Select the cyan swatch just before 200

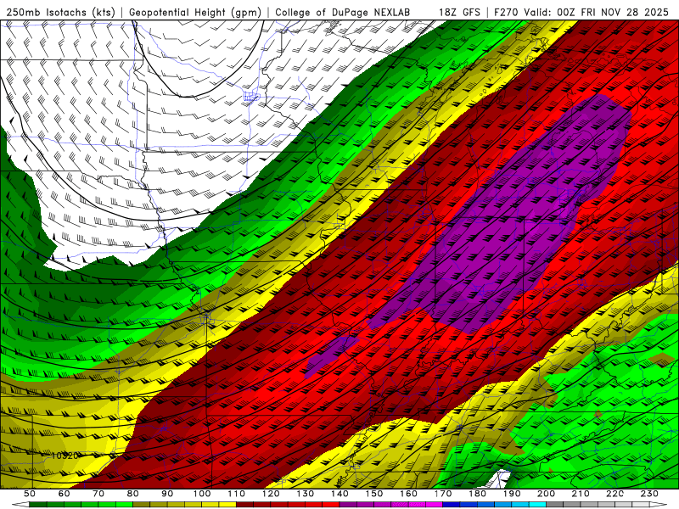[538, 505]
